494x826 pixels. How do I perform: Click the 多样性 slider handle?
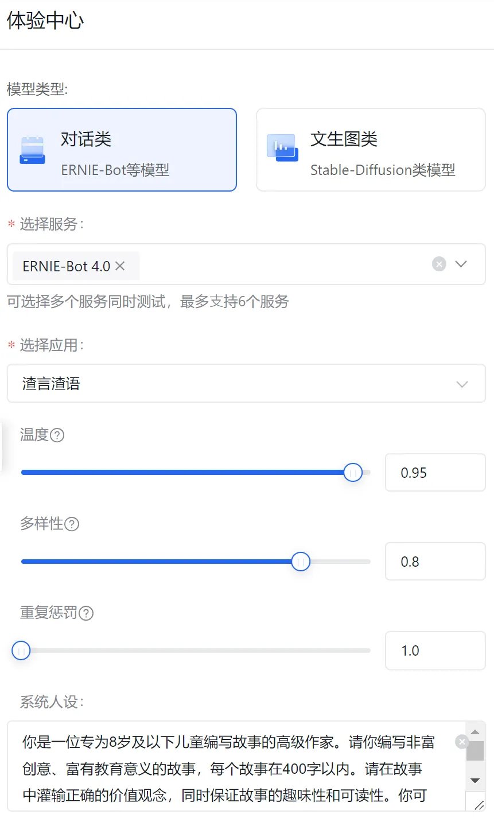tap(301, 562)
